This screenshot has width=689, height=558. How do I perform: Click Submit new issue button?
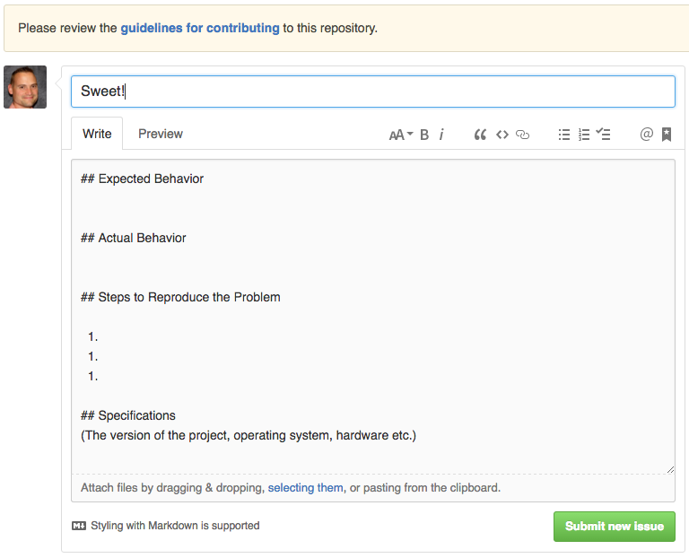pyautogui.click(x=615, y=526)
